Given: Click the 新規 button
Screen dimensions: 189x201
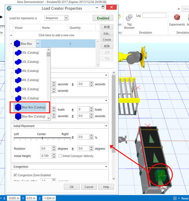Looking at the screenshot, I should pos(107,27).
